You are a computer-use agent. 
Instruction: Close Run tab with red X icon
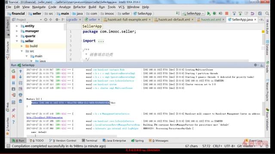tap(13, 116)
